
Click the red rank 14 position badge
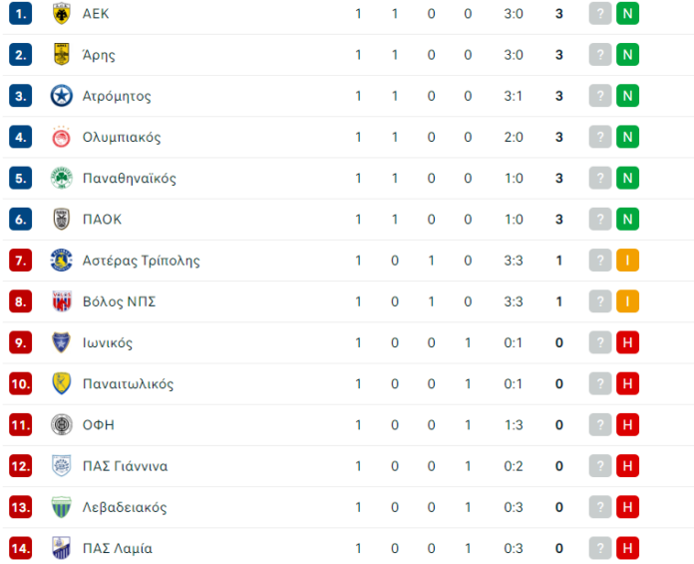point(22,548)
